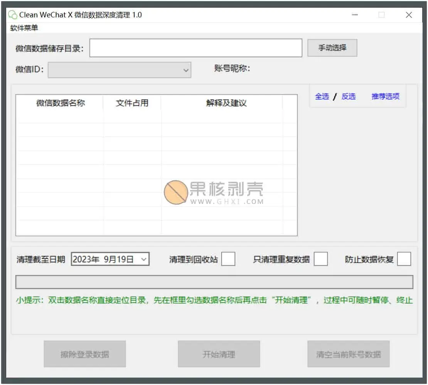Expand the 微信ID dropdown

(119, 70)
